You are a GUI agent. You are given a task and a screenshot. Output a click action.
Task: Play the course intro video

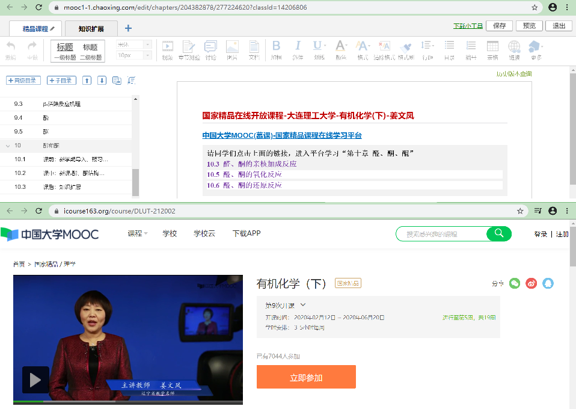35,380
